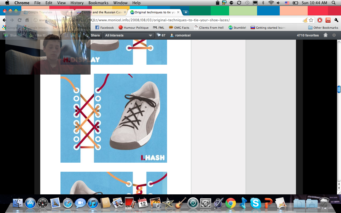Screen dimensions: 341x213
Task: Launch Google Chrome from the dock
Action: point(230,203)
